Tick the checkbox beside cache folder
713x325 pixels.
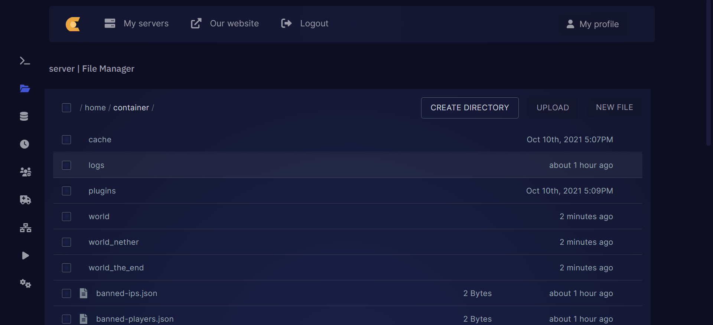(x=66, y=140)
